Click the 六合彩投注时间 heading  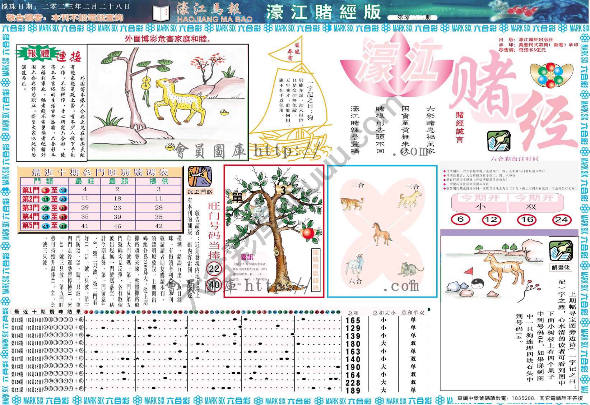tap(515, 159)
